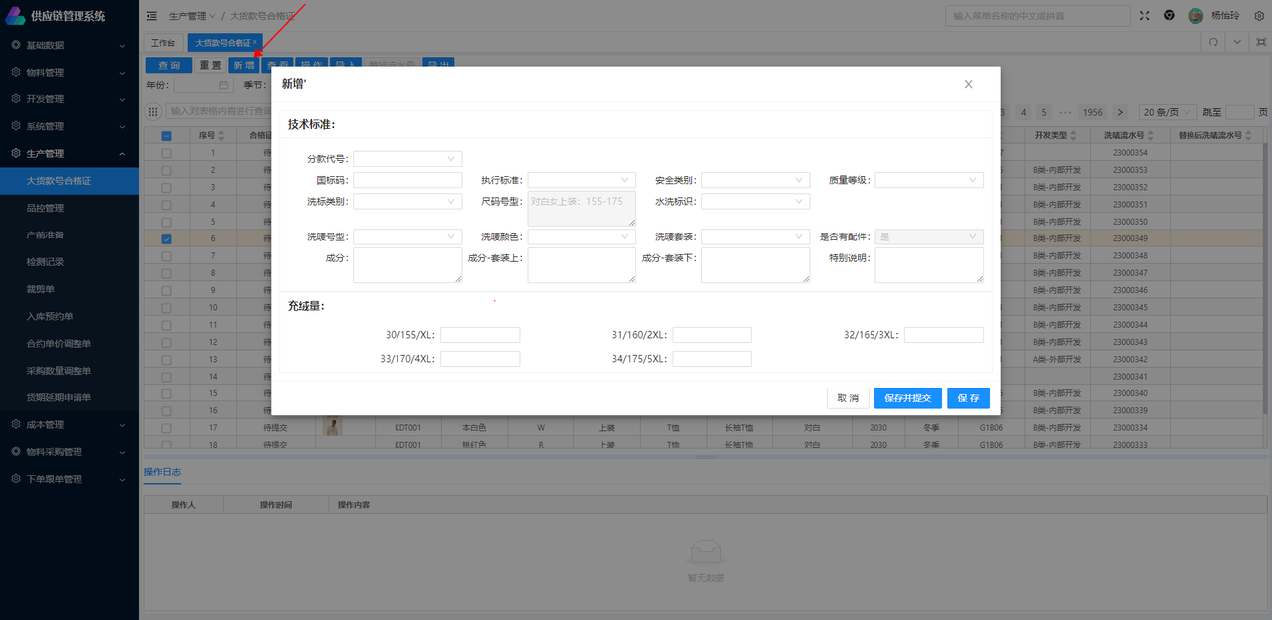This screenshot has width=1272, height=620.
Task: Click the tab content maximize icon
Action: [1260, 43]
